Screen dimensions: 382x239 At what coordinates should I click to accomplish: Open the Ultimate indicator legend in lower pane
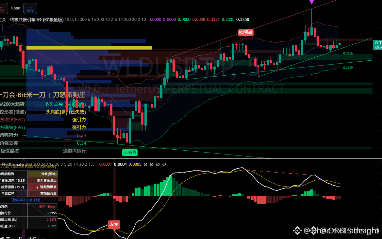(12, 165)
